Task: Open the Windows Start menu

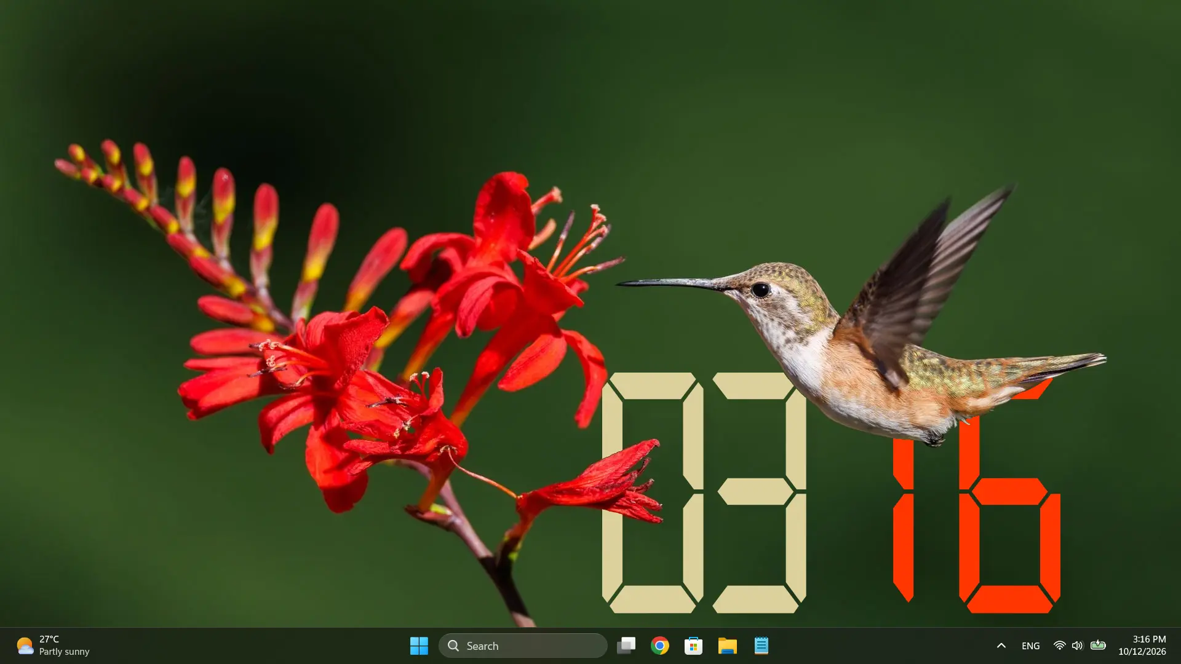Action: (419, 646)
